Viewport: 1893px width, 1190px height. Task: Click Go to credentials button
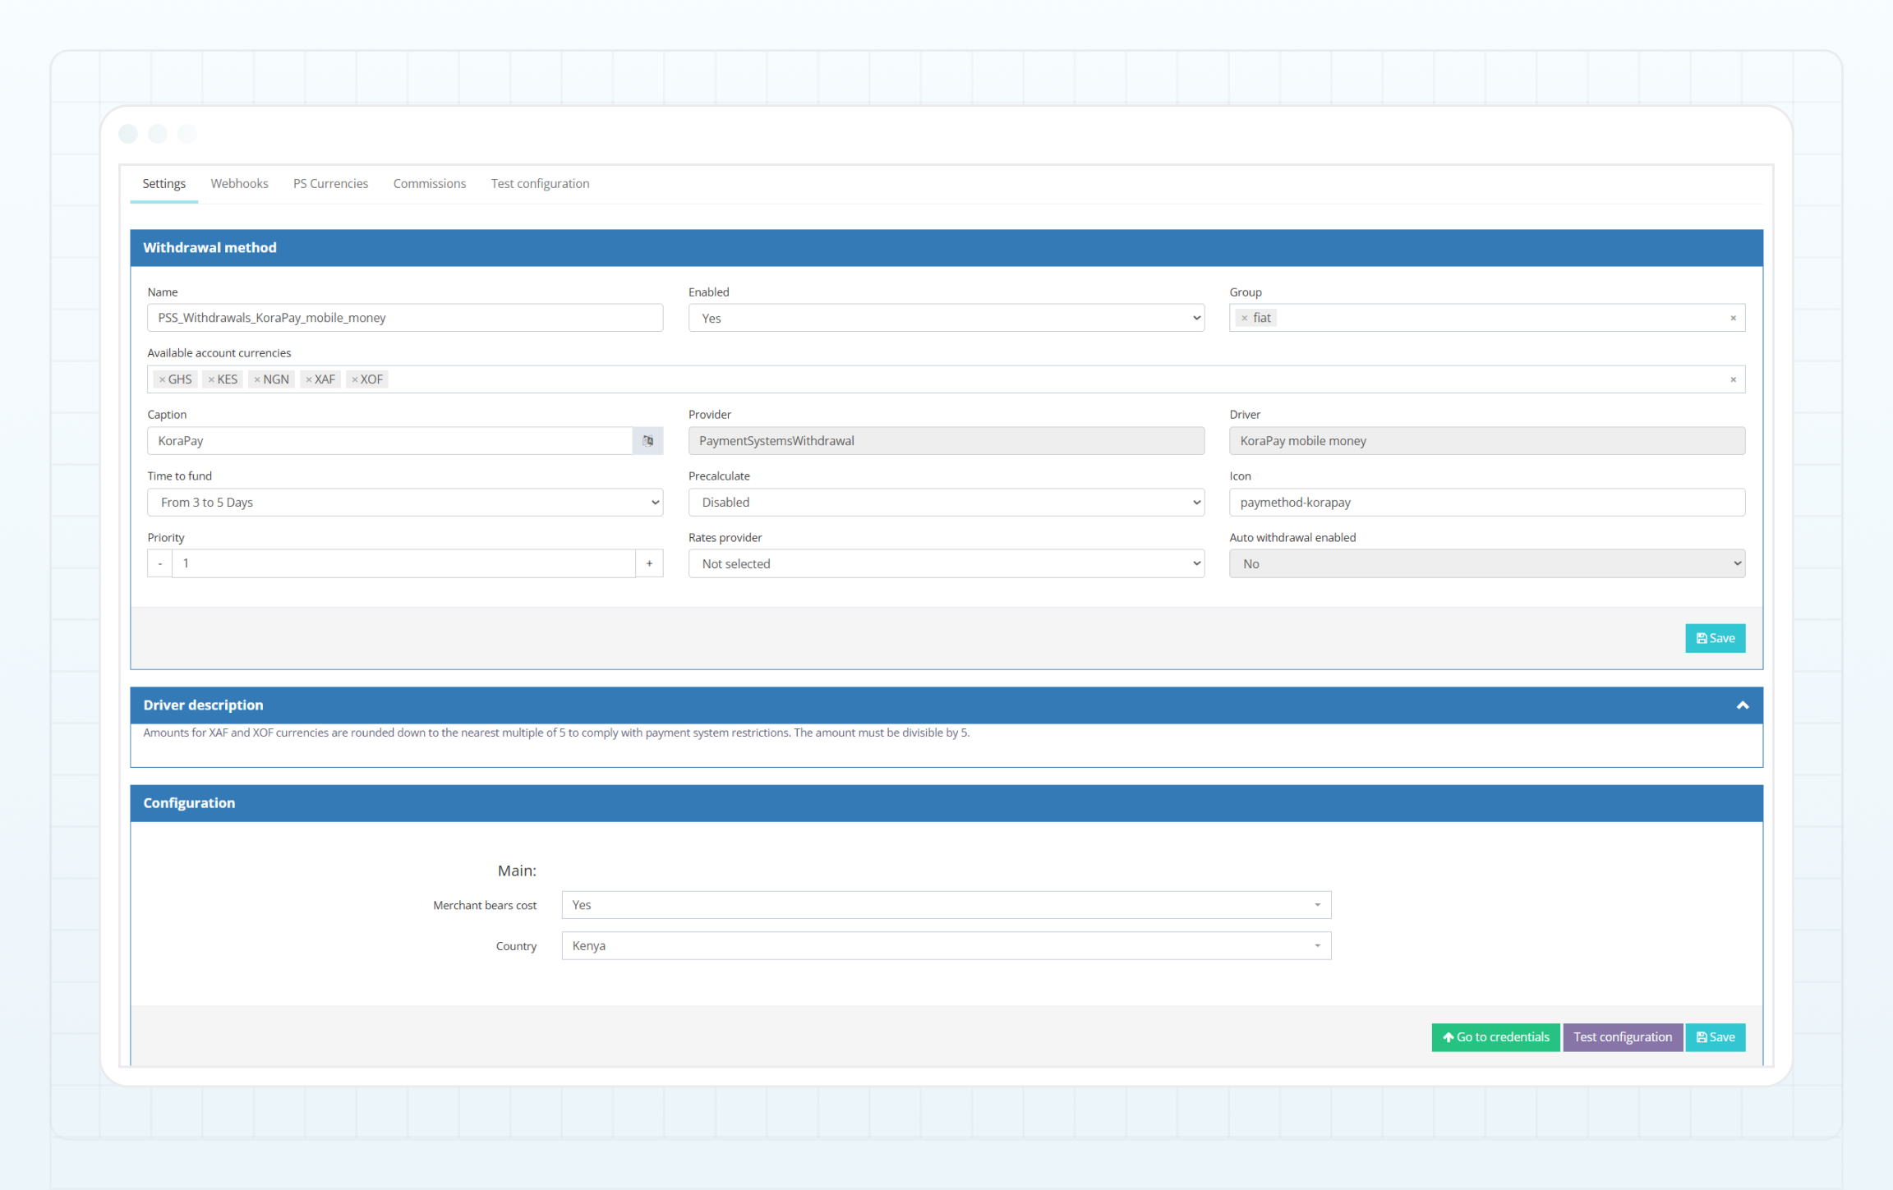pyautogui.click(x=1495, y=1037)
